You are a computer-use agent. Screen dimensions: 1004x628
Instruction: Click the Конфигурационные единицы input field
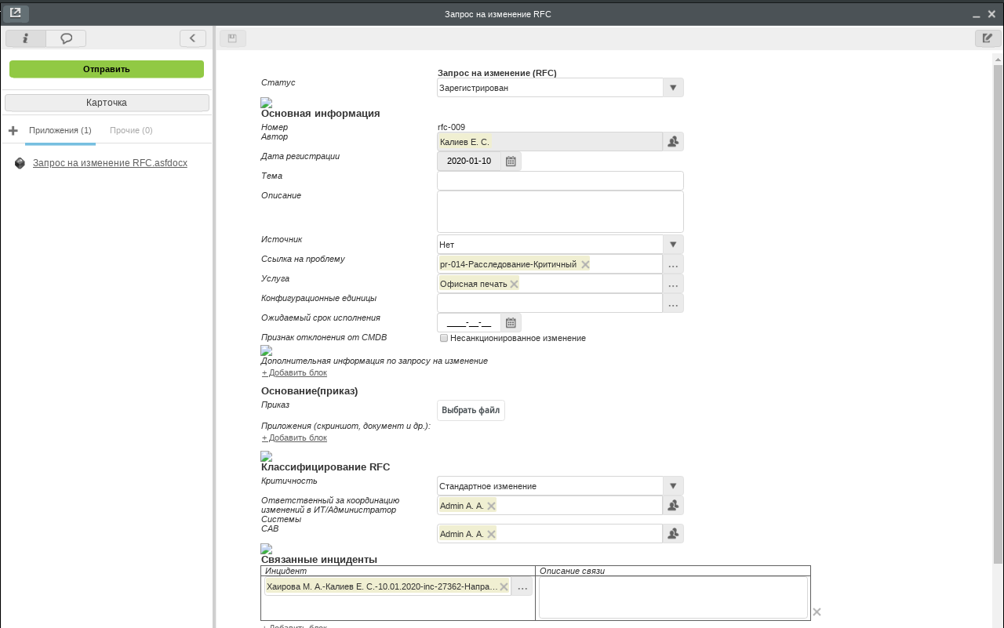coord(550,303)
